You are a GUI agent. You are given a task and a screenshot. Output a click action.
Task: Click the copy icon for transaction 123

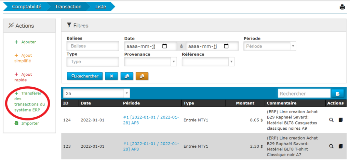point(340,146)
